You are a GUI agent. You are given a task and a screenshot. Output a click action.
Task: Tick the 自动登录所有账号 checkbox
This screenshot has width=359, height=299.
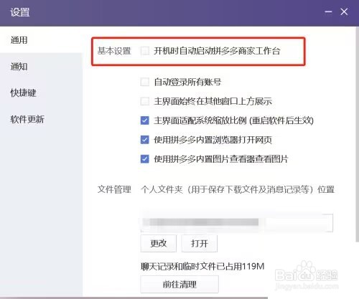click(145, 82)
